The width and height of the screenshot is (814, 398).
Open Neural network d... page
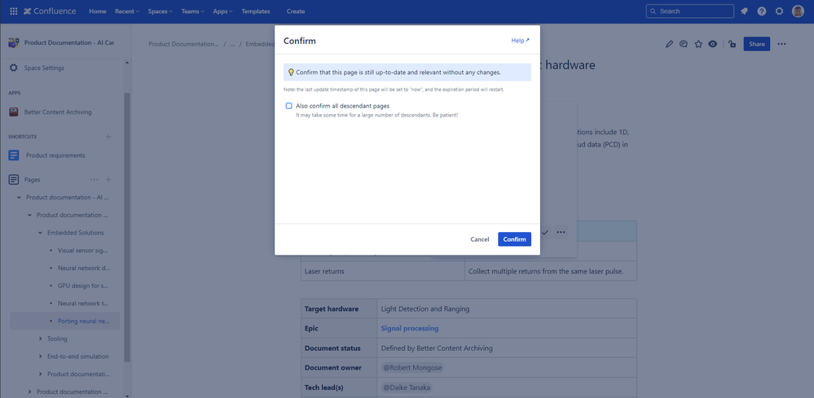(84, 268)
